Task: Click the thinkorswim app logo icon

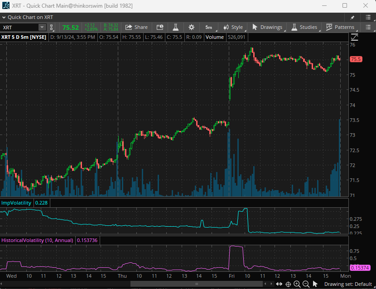Action: click(6, 5)
